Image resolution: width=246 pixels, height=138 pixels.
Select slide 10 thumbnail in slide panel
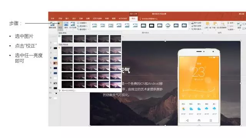pyautogui.click(x=55, y=88)
